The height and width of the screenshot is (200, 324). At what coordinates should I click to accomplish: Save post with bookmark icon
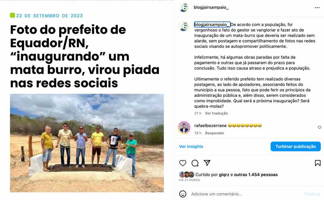318,163
